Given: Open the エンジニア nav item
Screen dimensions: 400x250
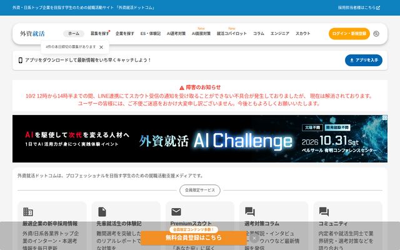Looking at the screenshot, I should point(280,34).
